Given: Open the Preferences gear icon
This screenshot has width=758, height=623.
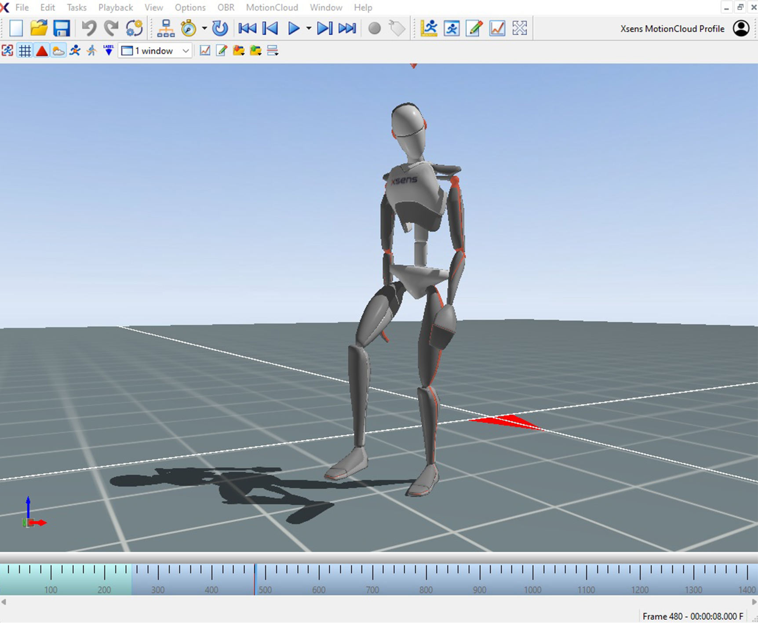Looking at the screenshot, I should 133,28.
